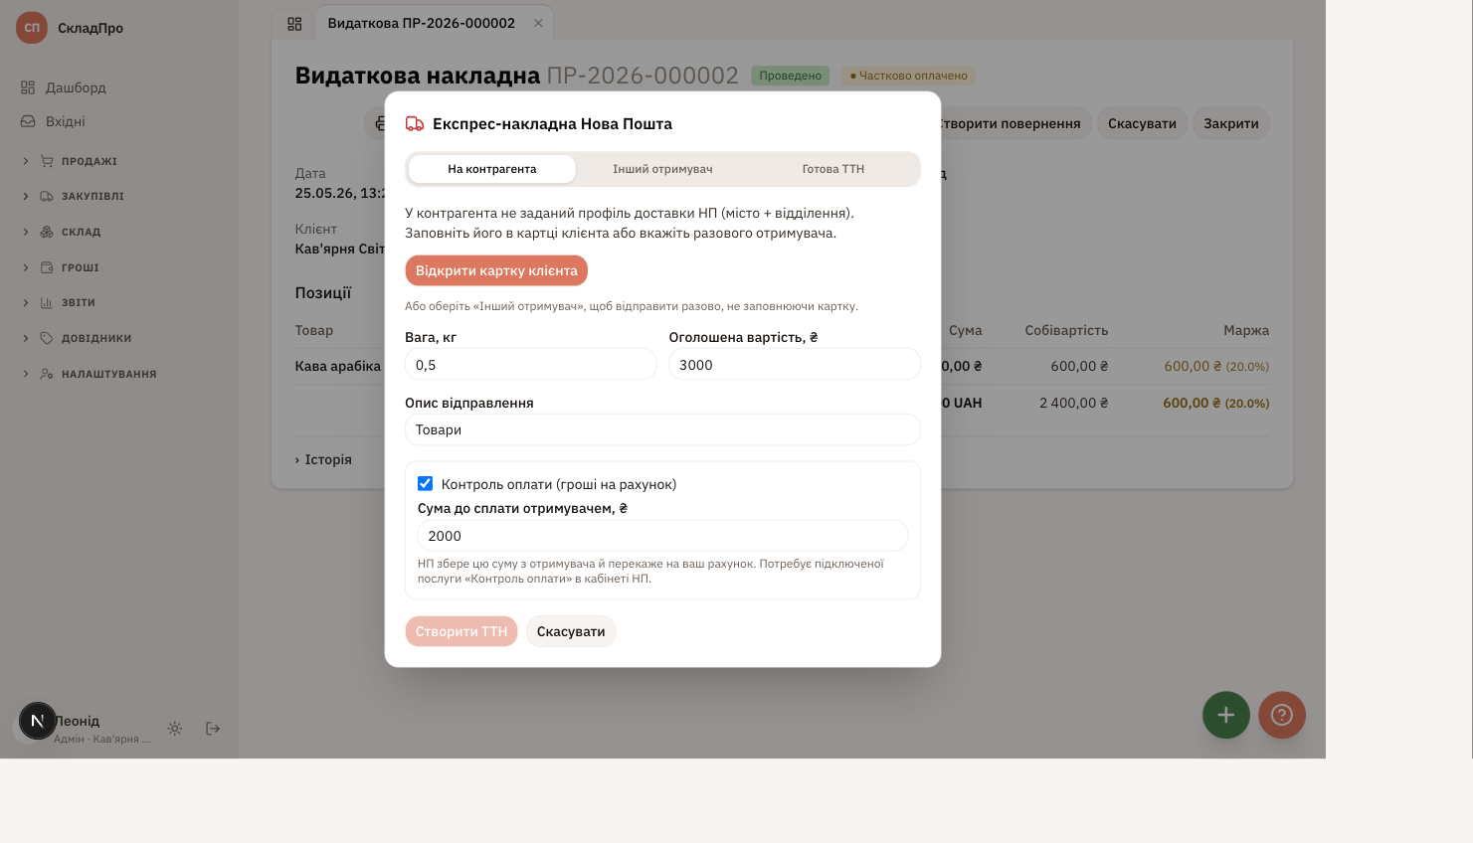Viewport: 1473px width, 843px height.
Task: Click the Опис відправлення field
Action: point(662,429)
